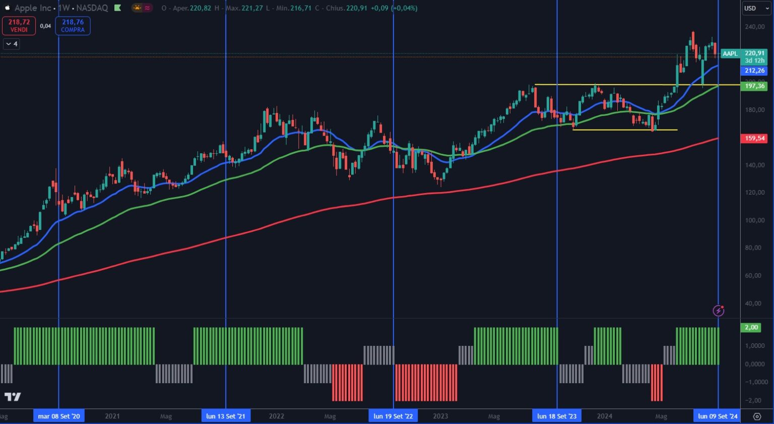Click the 218,72 VENDI sell button
This screenshot has height=424, width=774.
click(x=19, y=26)
